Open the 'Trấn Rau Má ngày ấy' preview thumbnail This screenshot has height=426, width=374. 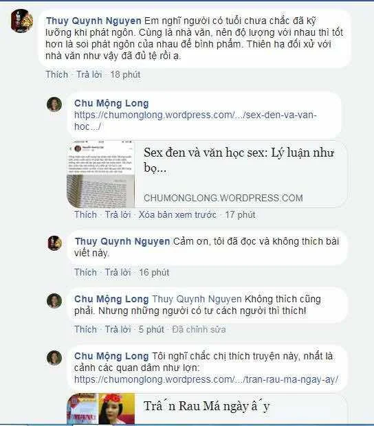(x=101, y=408)
